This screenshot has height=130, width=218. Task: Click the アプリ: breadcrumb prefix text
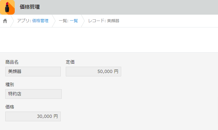coord(24,21)
